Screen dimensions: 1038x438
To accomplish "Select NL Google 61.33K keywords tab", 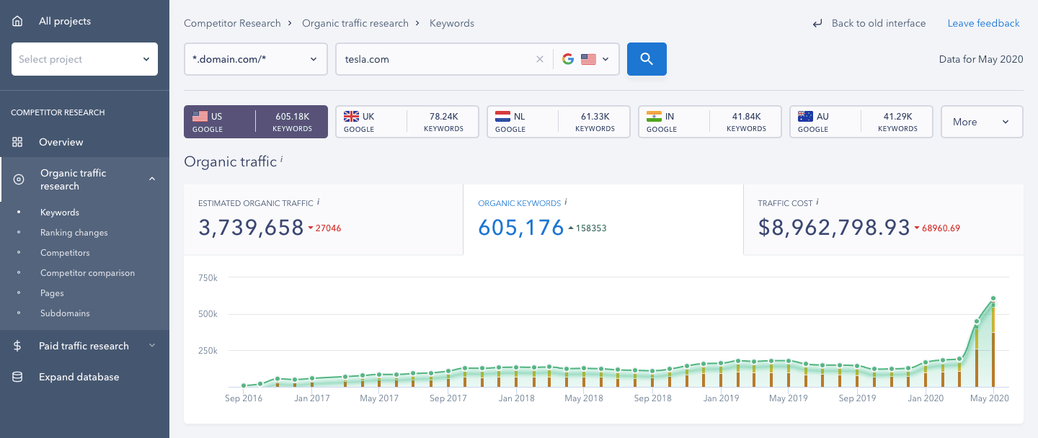I will [x=559, y=122].
